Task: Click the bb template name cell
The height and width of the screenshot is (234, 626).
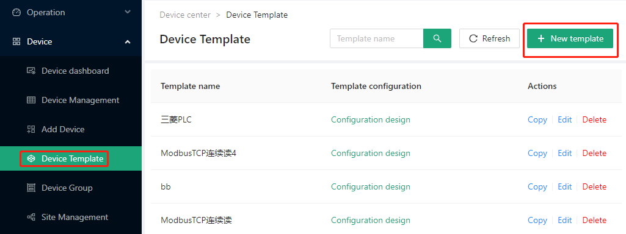Action: [x=166, y=186]
